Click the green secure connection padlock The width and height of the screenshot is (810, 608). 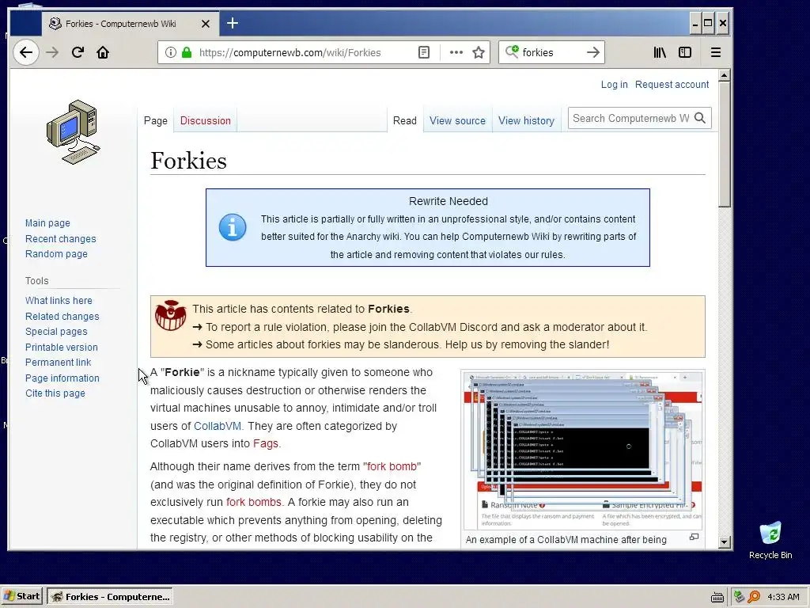tap(187, 52)
